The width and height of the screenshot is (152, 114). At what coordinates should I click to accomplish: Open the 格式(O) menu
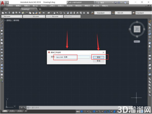point(43,6)
